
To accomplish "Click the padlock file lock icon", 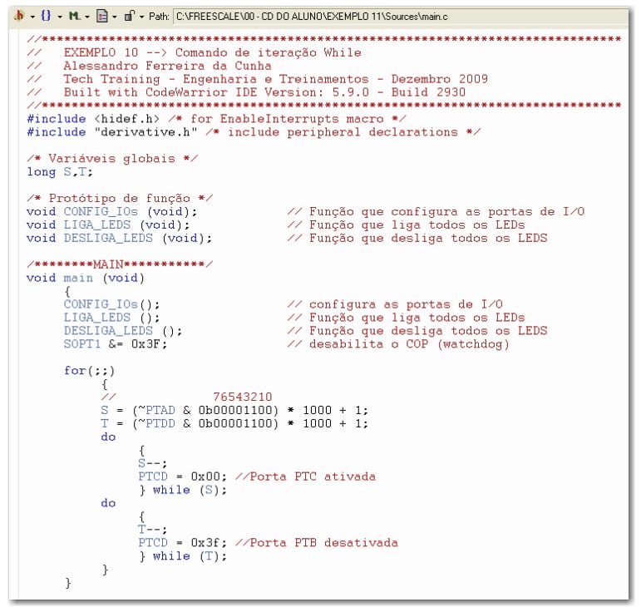I will (129, 16).
